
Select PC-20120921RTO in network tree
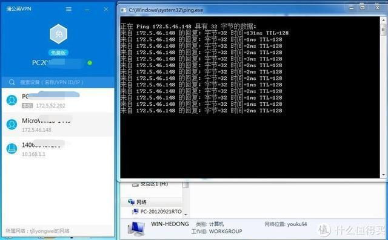point(158,212)
